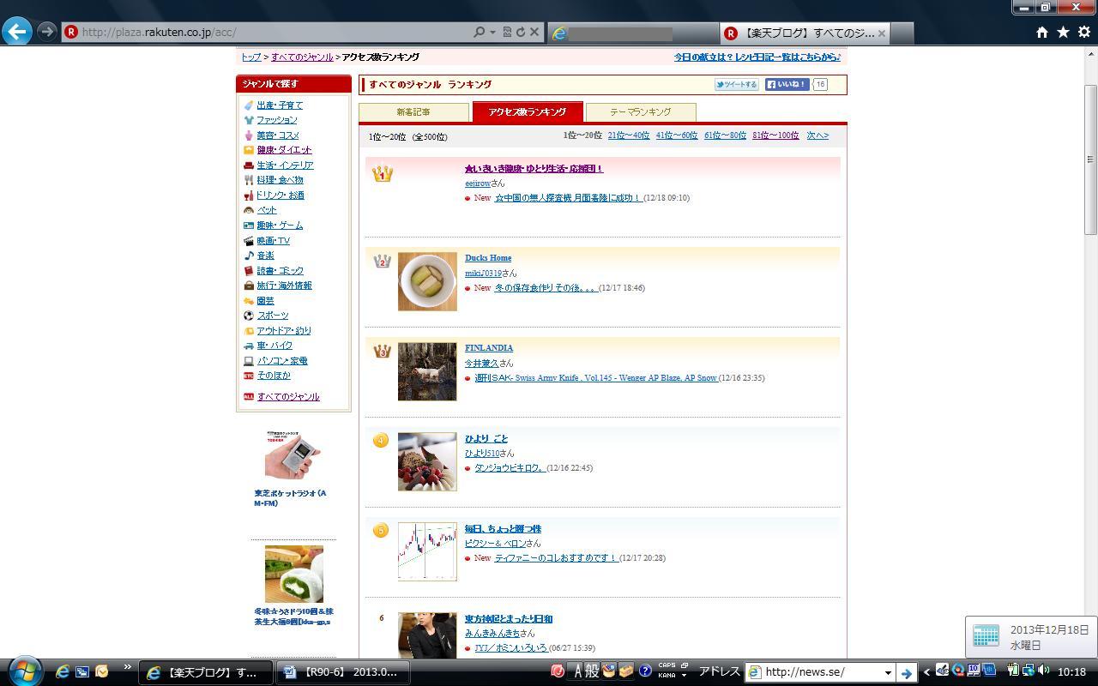
Task: Click the Internet Explorer quick launch icon
Action: click(x=63, y=672)
